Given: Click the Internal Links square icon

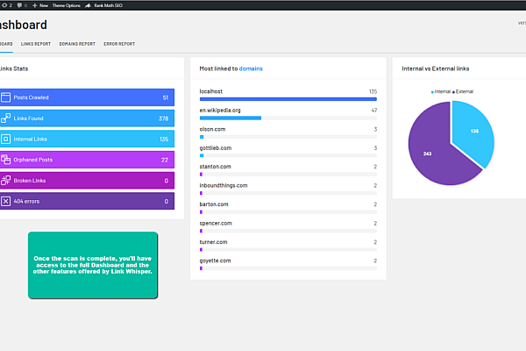Looking at the screenshot, I should pyautogui.click(x=6, y=139).
